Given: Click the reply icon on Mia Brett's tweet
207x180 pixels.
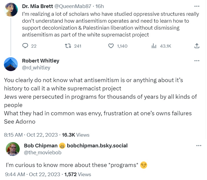Looking at the screenshot, I should 25,46.
